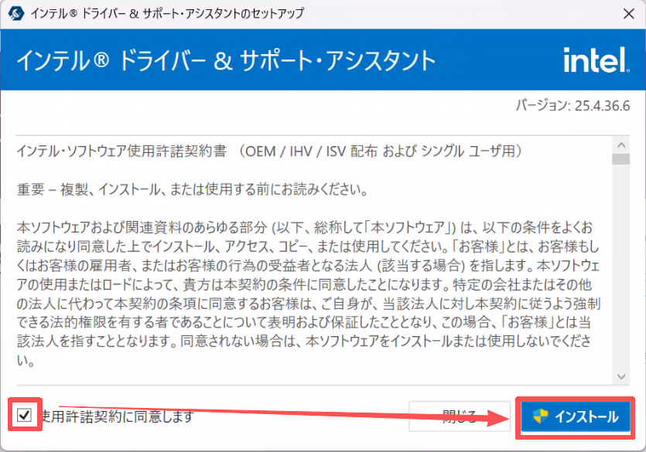Click the line starting with 重要 – 複製
646x452 pixels.
coord(192,189)
